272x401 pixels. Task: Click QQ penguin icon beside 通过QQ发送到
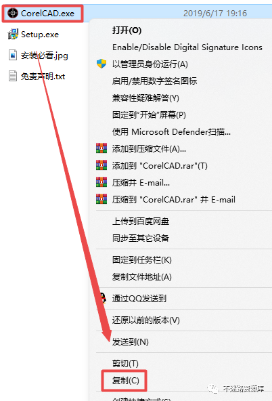[103, 298]
